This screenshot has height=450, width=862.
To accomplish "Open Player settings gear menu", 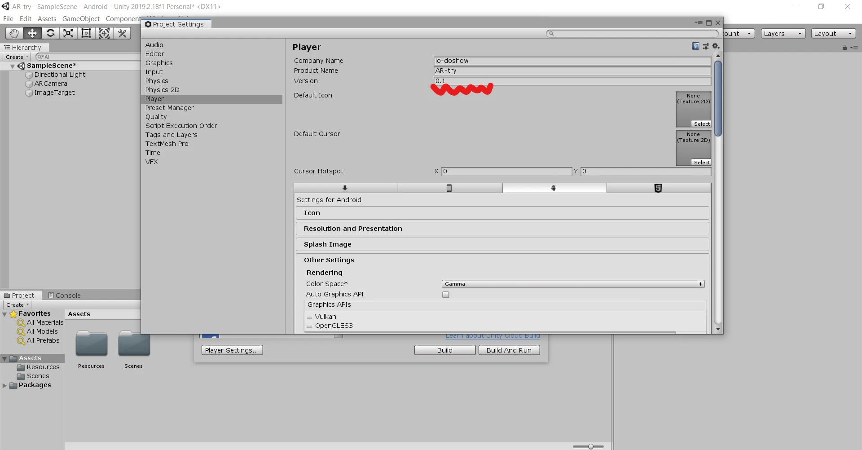I will click(716, 46).
